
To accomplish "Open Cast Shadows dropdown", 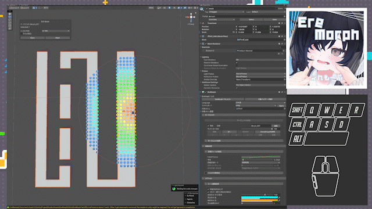I will (x=260, y=60).
